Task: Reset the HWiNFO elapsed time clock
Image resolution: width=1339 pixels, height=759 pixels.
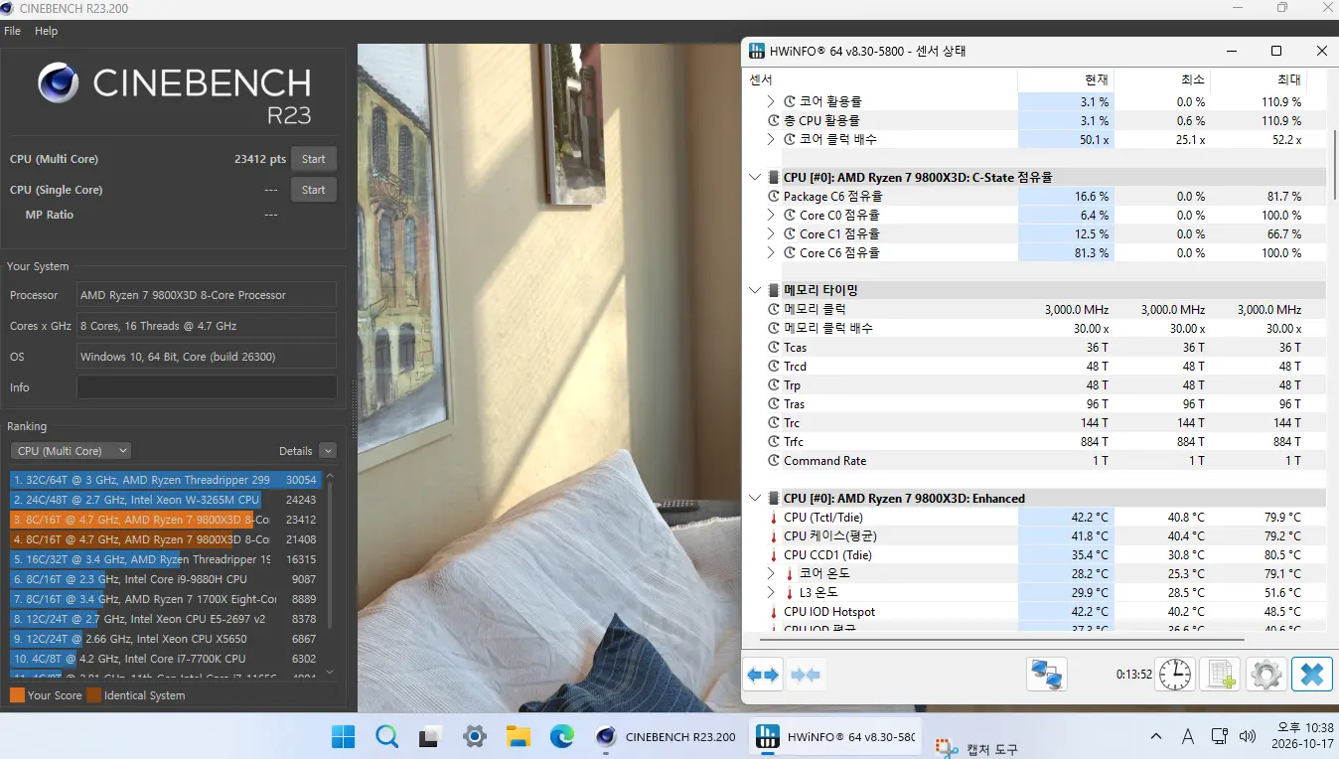Action: pos(1175,675)
